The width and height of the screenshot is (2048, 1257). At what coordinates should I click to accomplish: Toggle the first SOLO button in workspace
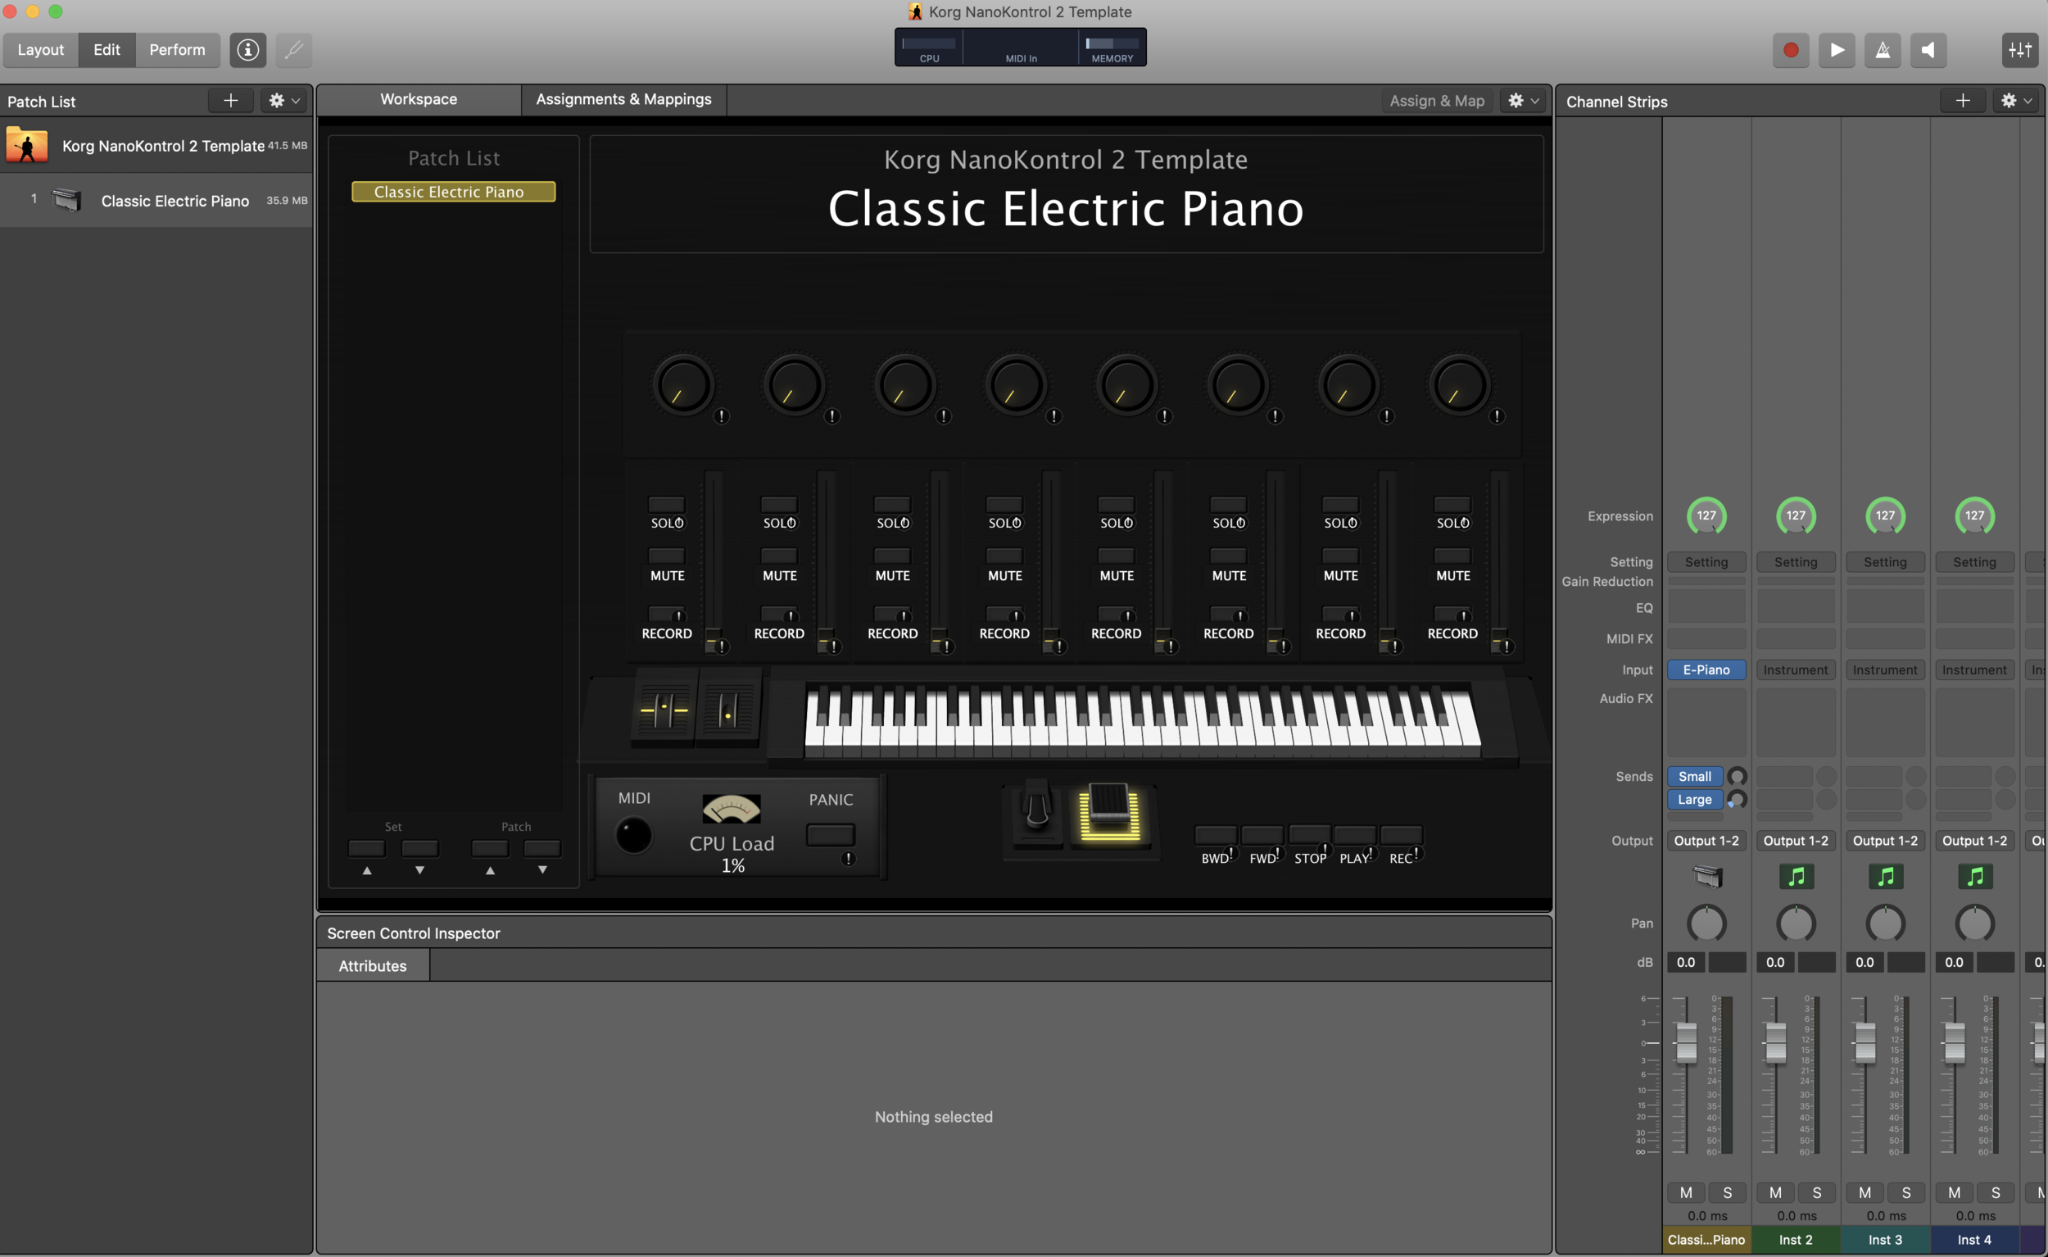[667, 505]
